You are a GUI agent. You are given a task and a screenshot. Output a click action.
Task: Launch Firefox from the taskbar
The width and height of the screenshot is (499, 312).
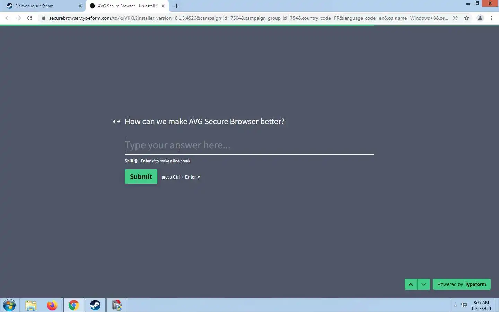click(x=52, y=305)
